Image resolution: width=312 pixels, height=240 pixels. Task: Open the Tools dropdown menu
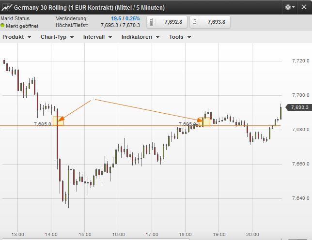coord(180,37)
